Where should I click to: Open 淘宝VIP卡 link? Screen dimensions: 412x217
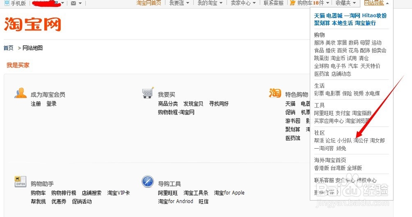pyautogui.click(x=119, y=193)
